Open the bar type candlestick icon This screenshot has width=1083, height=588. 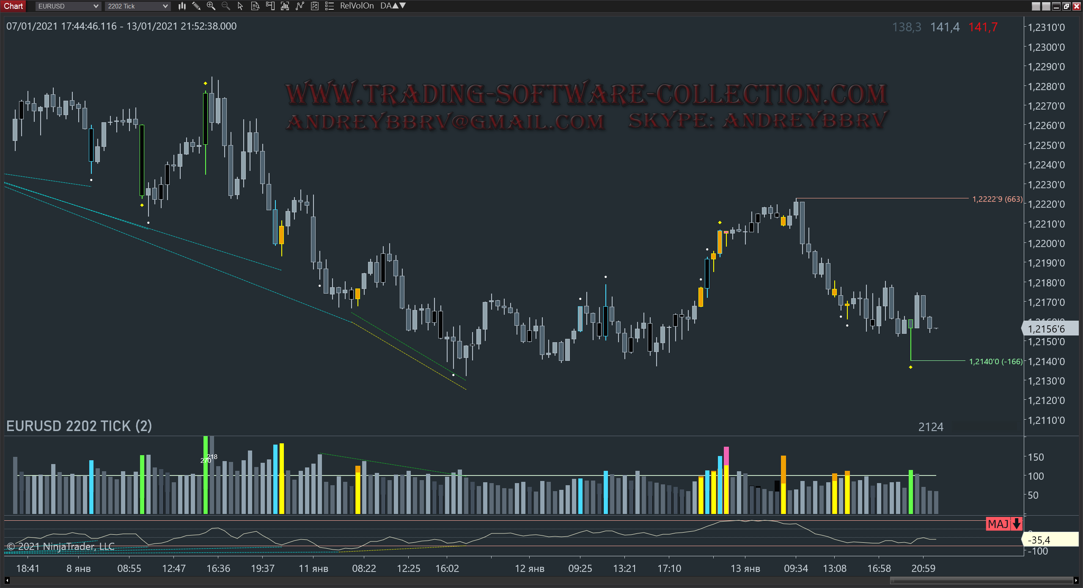[x=182, y=6]
